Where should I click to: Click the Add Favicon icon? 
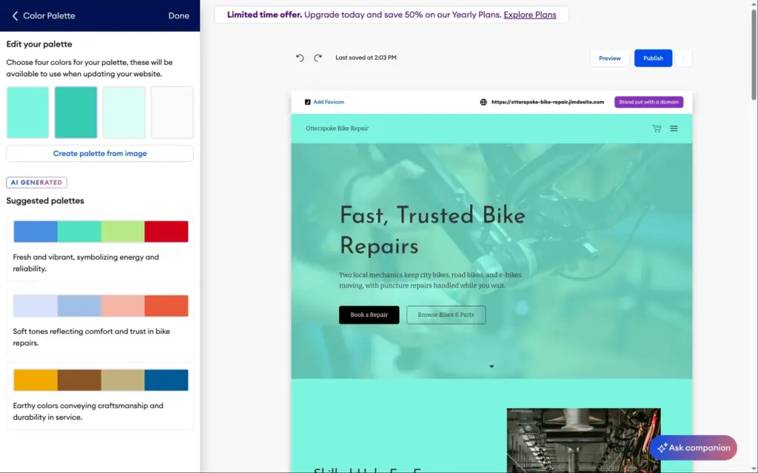307,102
